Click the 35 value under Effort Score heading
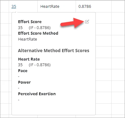This screenshot has height=118, width=125. click(20, 28)
